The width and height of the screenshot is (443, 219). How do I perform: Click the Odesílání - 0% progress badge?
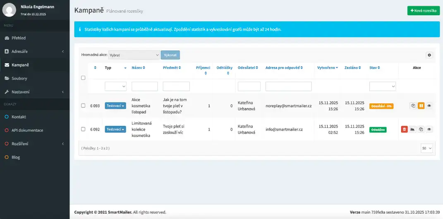(381, 106)
